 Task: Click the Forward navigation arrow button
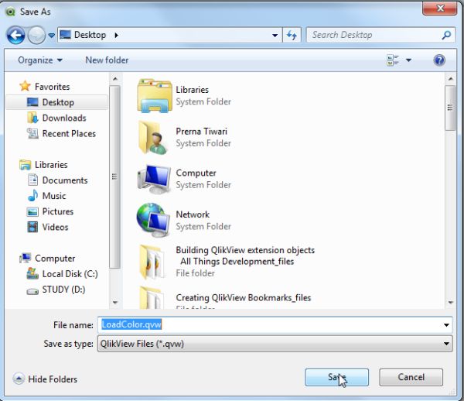36,36
